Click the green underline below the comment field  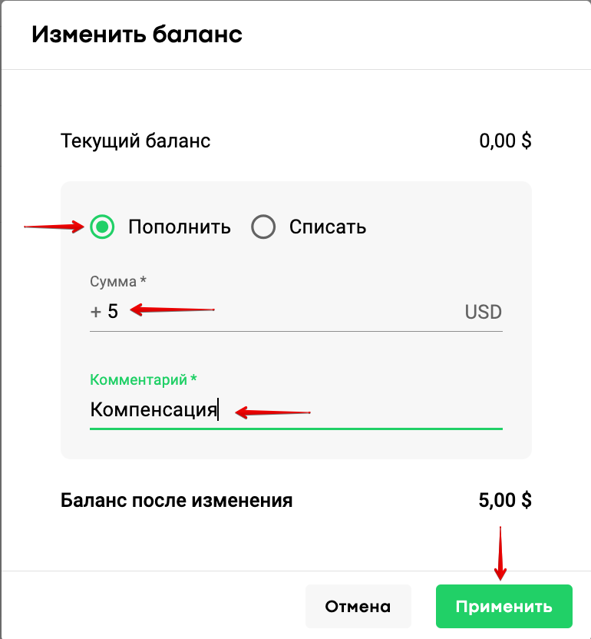[296, 428]
